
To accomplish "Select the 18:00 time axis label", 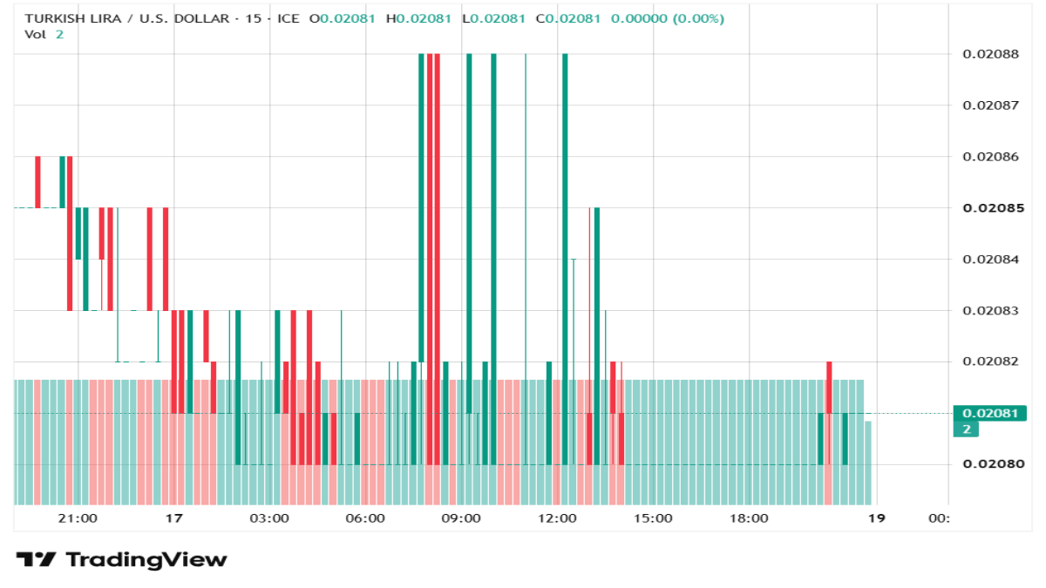I will click(x=749, y=518).
